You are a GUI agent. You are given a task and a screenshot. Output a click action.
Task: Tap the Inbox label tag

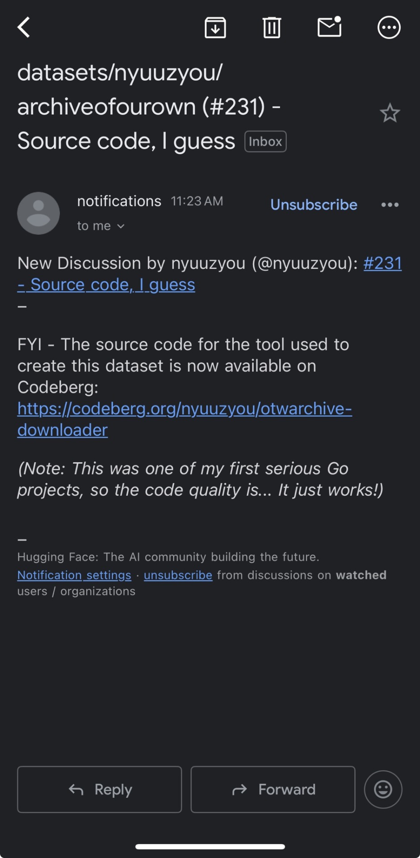[265, 142]
